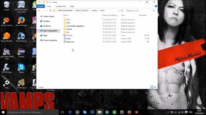This screenshot has height=115, width=206.
Task: Launch Microsoft Edge from taskbar
Action: click(70, 112)
